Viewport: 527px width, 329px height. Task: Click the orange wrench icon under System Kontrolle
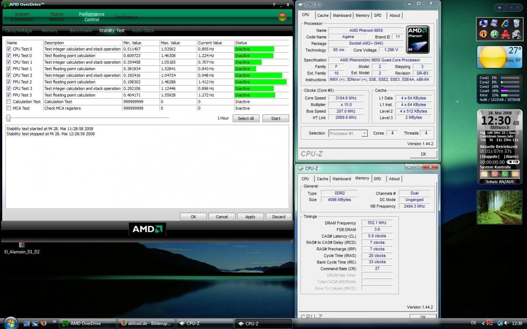[x=515, y=174]
